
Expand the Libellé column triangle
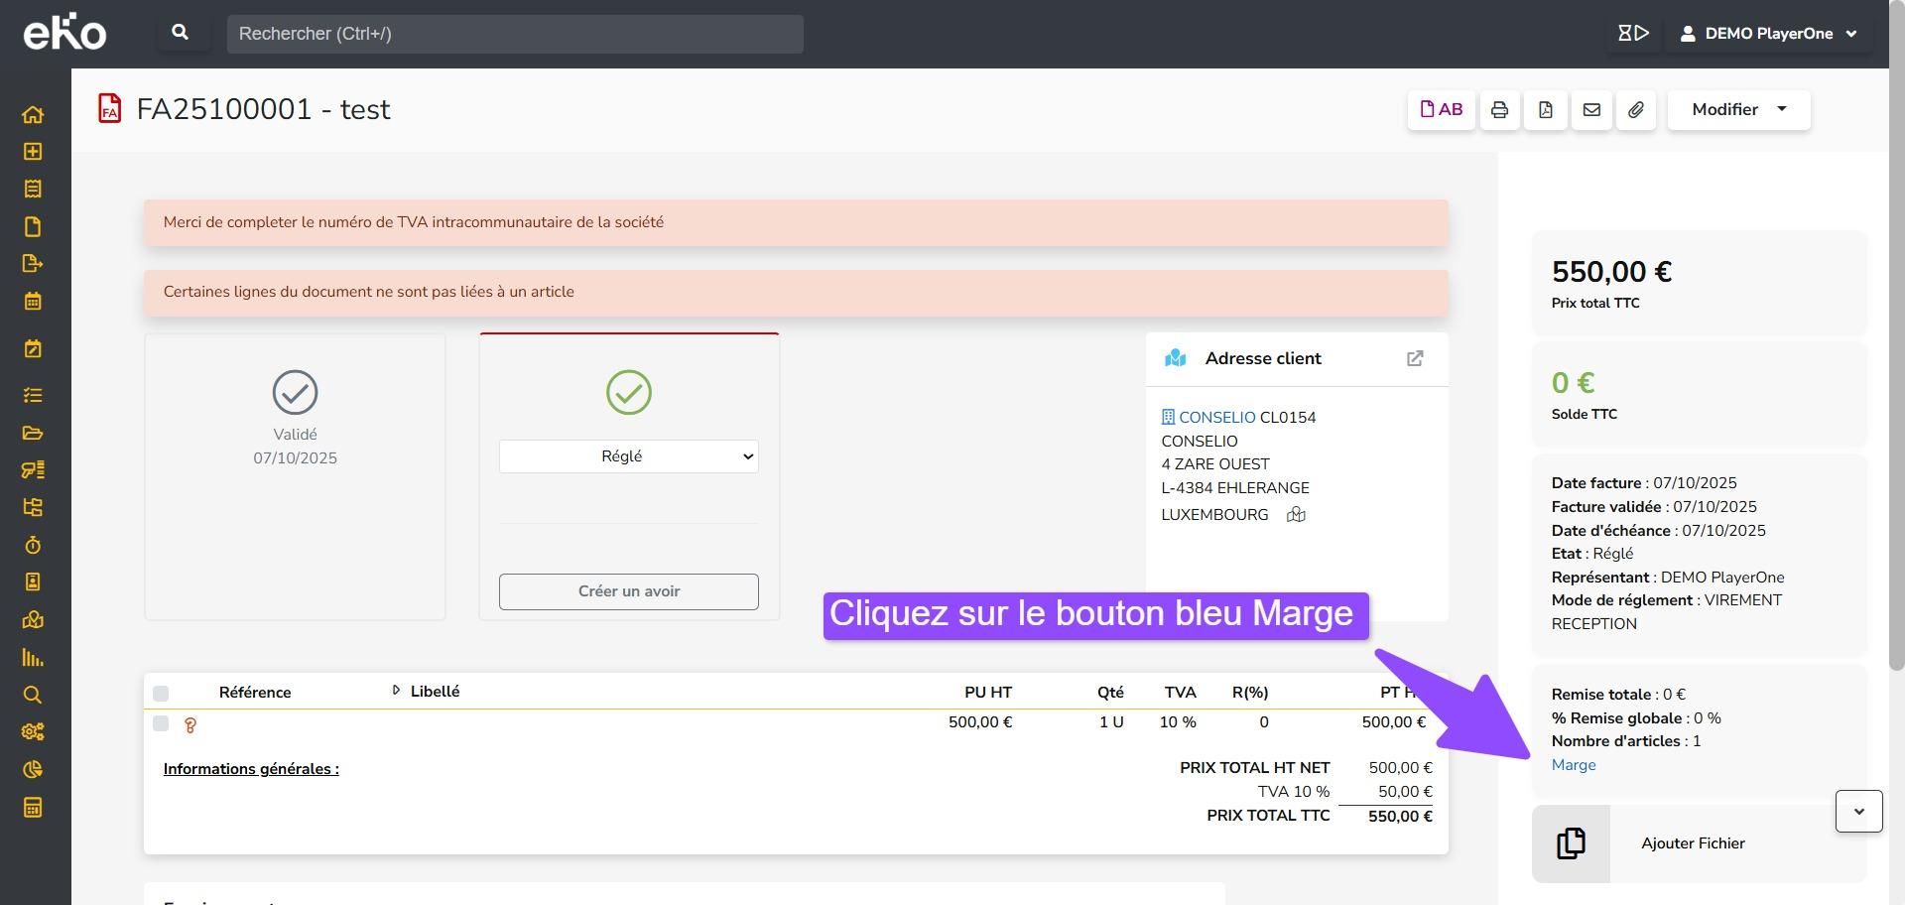pos(396,691)
